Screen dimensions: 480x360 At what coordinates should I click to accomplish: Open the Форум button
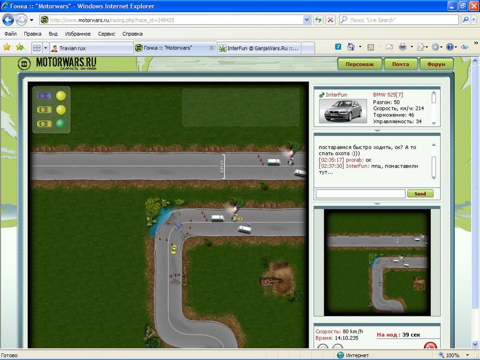pos(436,64)
